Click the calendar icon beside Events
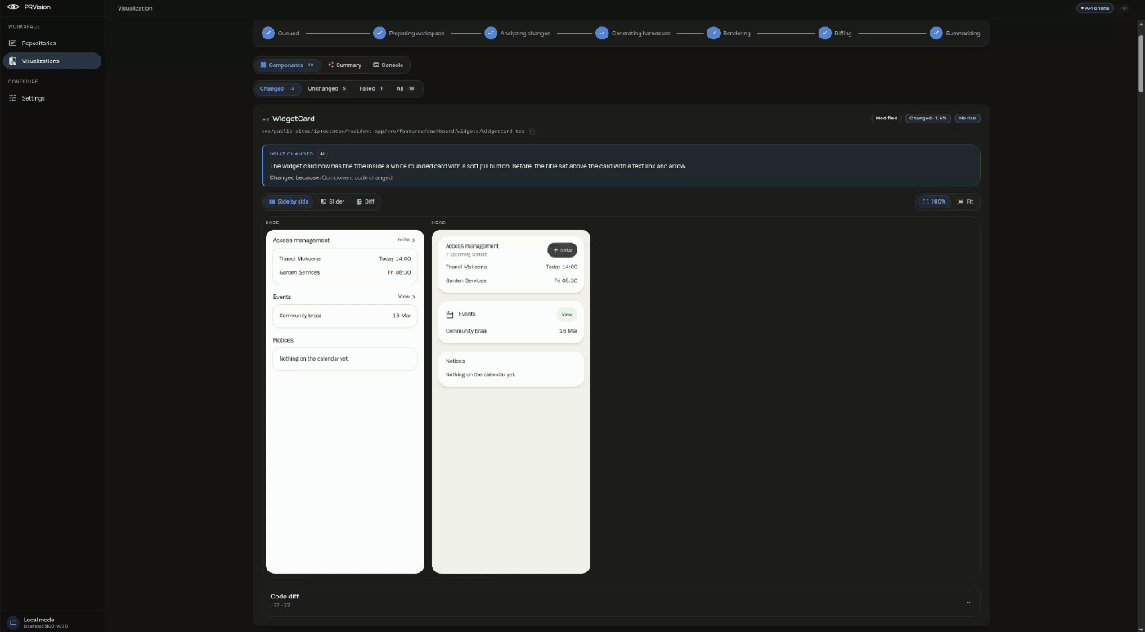1145x632 pixels. pos(450,314)
